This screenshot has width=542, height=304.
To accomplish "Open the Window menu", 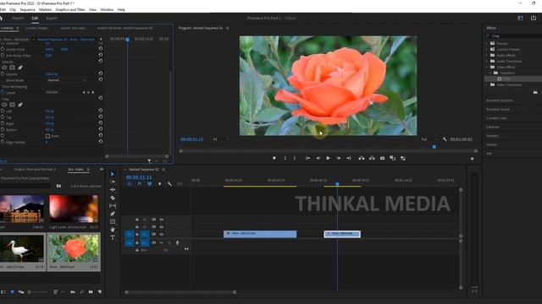I will pos(107,9).
